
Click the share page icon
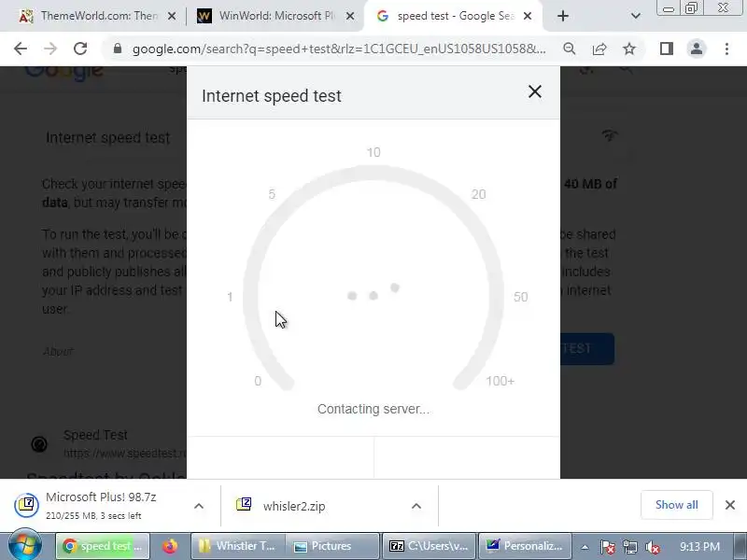(x=599, y=49)
